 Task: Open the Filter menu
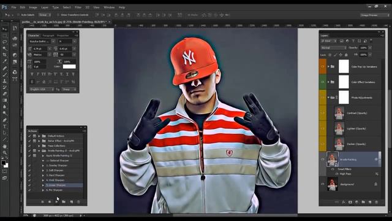78,7
